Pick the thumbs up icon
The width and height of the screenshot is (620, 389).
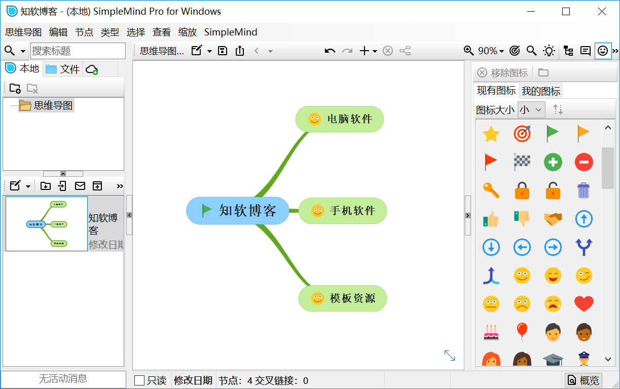(x=491, y=219)
